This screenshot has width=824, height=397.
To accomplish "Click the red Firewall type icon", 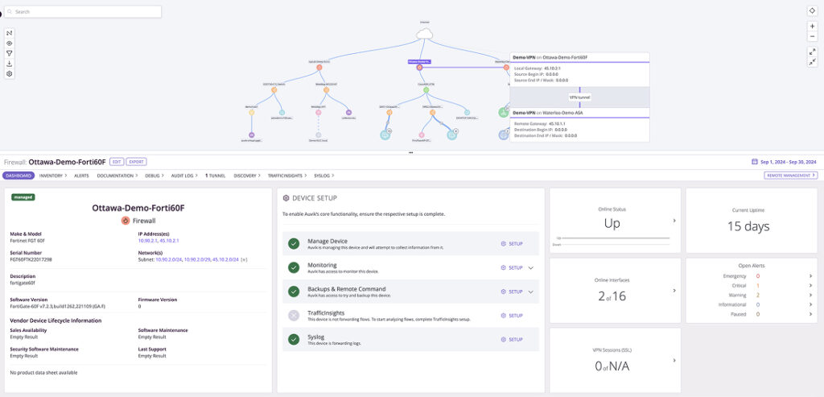I will 125,221.
